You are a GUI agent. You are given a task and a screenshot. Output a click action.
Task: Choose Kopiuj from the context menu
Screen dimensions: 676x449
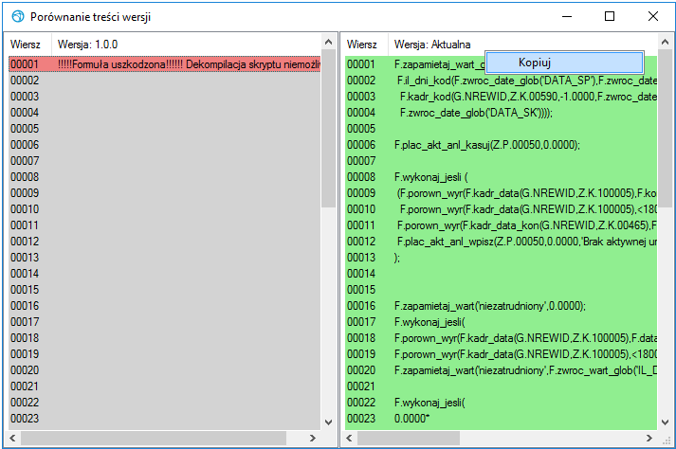coord(564,63)
